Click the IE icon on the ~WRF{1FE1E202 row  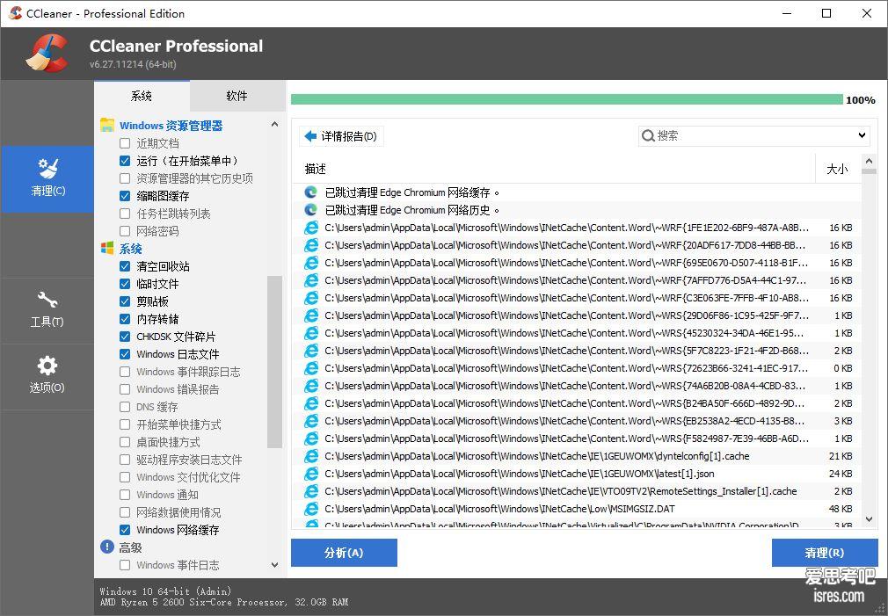pos(311,228)
